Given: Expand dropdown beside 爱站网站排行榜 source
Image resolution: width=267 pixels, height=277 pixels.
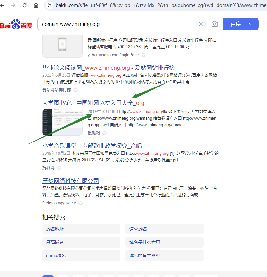Looking at the screenshot, I should point(76,90).
